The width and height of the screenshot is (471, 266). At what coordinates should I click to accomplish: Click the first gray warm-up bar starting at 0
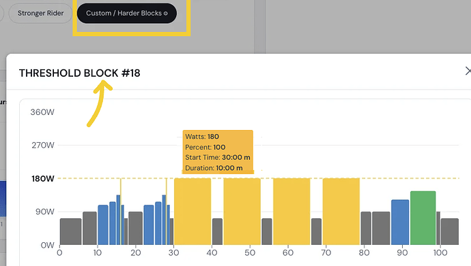[x=70, y=231]
